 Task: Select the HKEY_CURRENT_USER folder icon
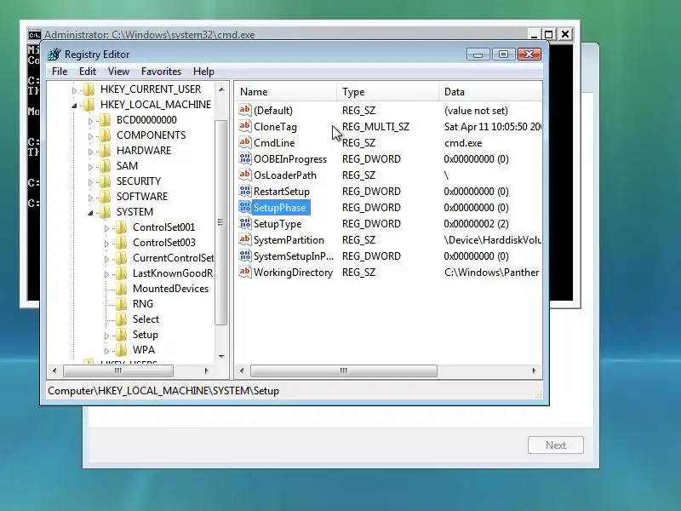(x=89, y=89)
